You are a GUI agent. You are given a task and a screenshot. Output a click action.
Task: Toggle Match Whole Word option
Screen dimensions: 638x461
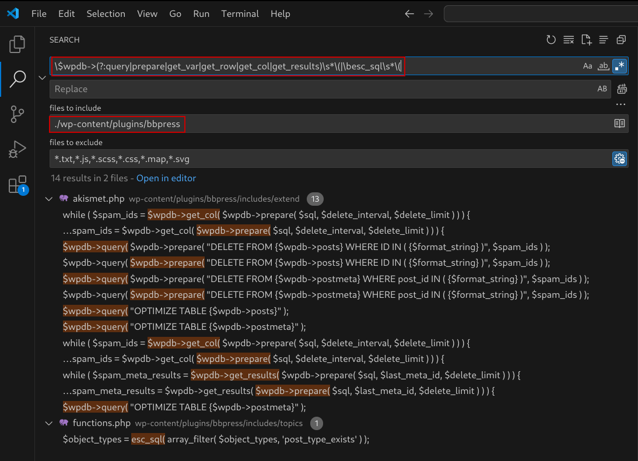coord(604,66)
